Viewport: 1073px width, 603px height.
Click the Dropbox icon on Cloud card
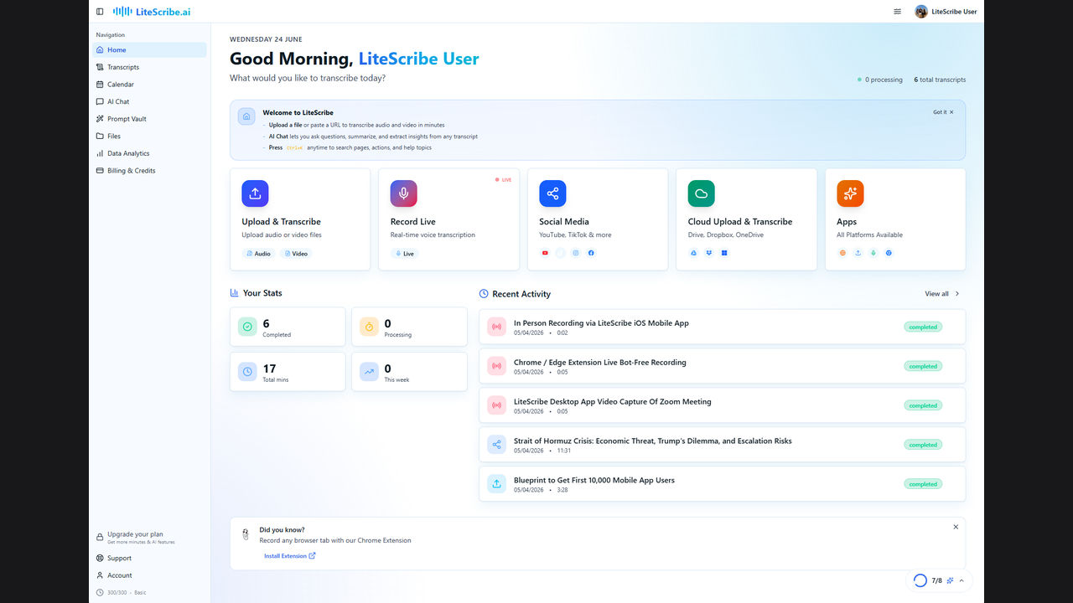(x=709, y=253)
